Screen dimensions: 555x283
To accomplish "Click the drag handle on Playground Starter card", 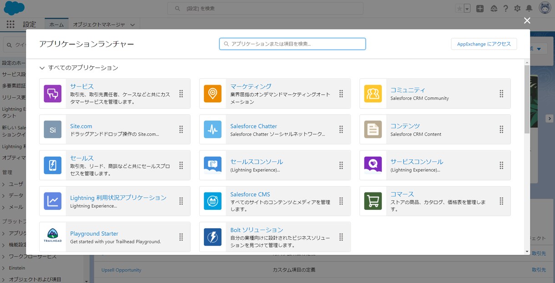I will [x=181, y=237].
